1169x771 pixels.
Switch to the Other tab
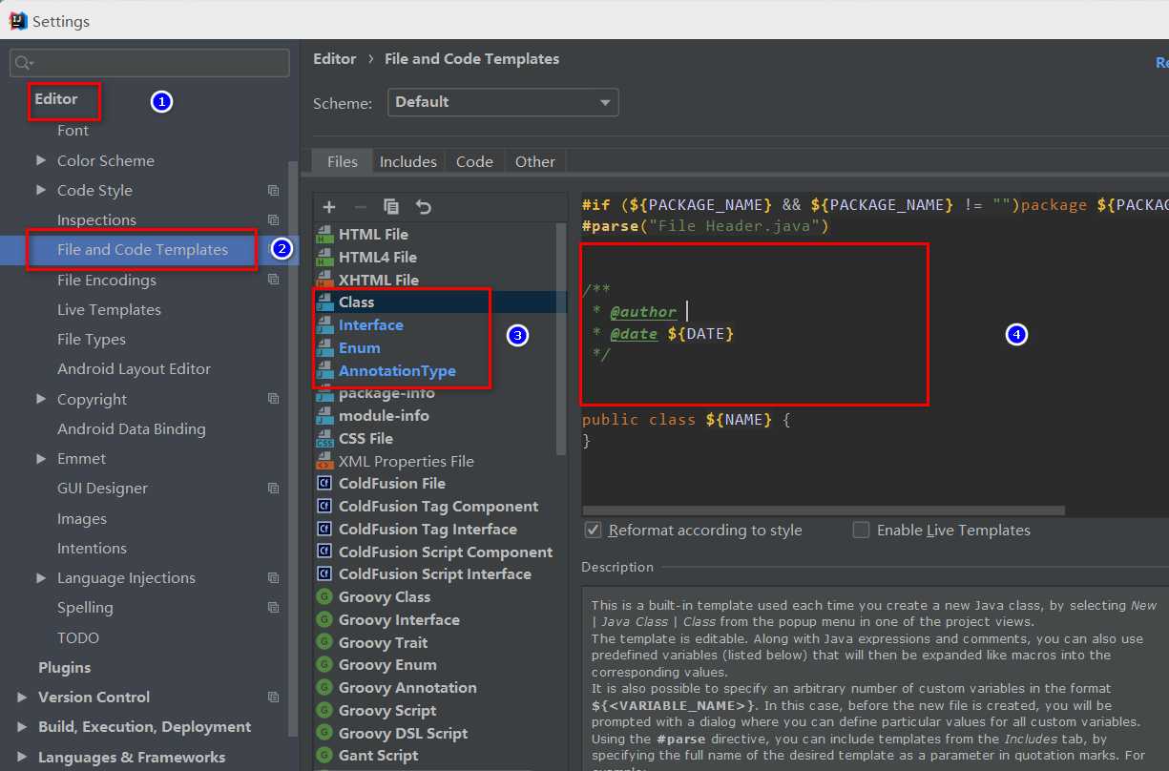click(534, 161)
